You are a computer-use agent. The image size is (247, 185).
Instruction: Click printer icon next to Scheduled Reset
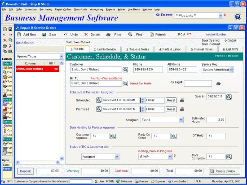pyautogui.click(x=182, y=100)
